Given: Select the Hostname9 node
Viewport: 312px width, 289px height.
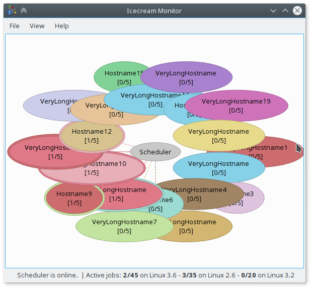Looking at the screenshot, I should coord(74,198).
